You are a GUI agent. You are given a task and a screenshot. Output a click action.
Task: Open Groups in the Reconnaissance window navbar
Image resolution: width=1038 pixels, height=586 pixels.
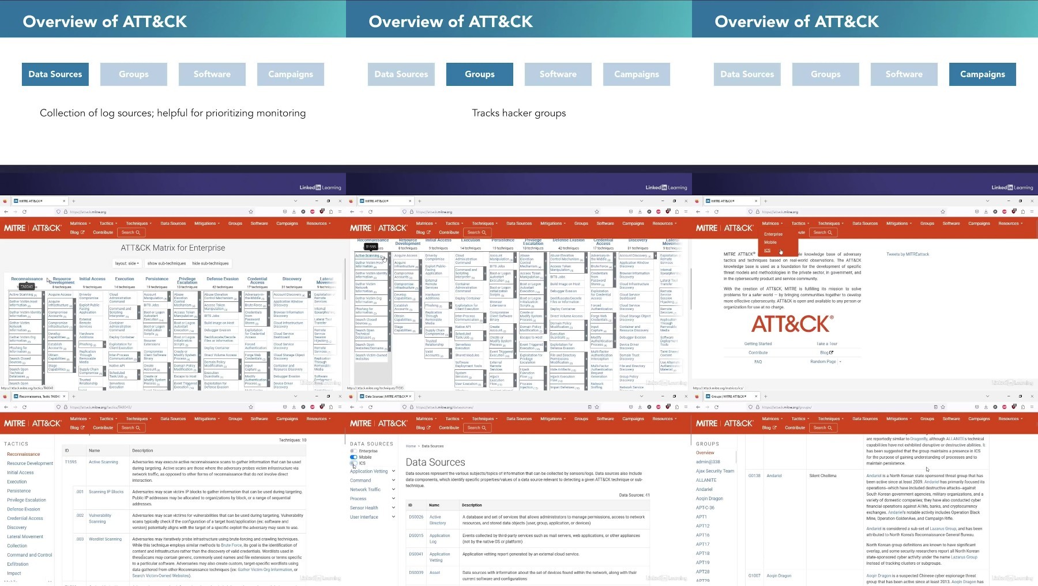coord(235,419)
